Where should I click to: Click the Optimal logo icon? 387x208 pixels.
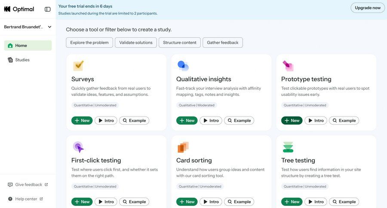[x=7, y=9]
